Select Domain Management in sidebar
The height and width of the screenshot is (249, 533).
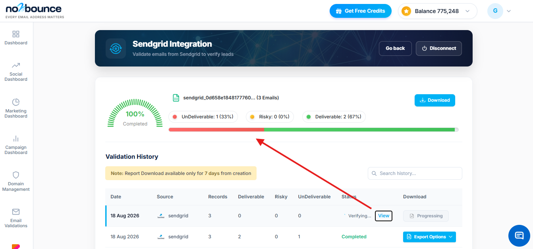tap(16, 181)
